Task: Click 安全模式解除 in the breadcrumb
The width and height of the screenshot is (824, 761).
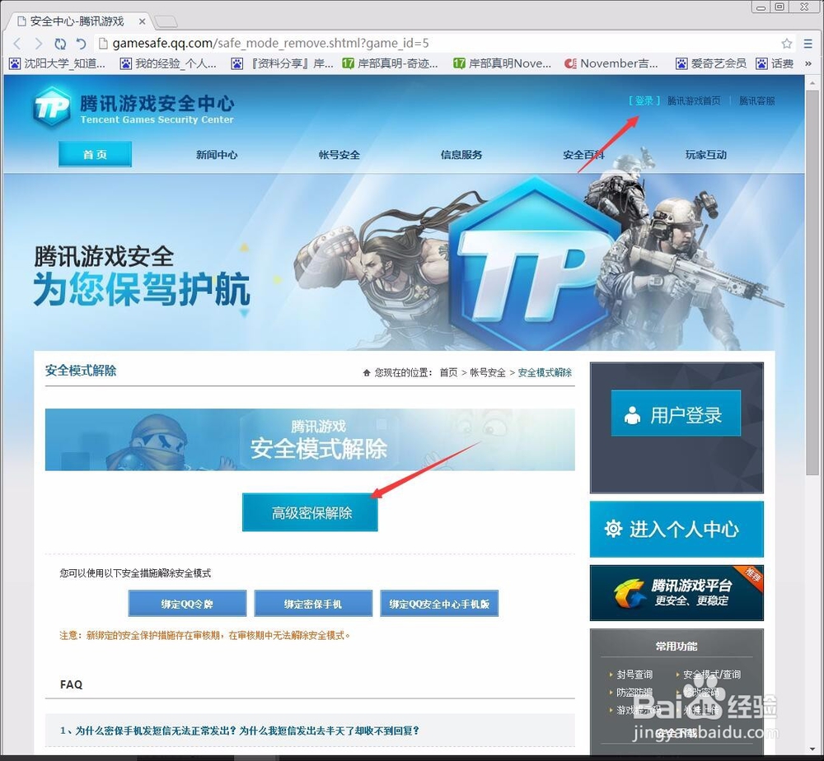Action: pos(545,372)
